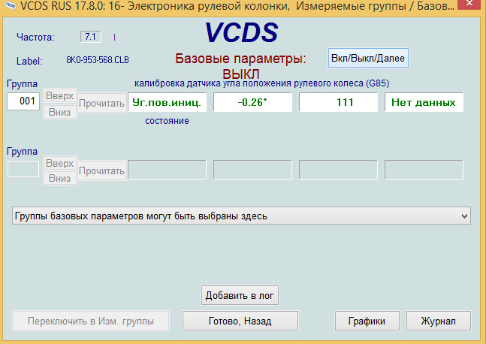Viewport: 486px width, 344px height.
Task: Click the enabled Вниз button beside group 001
Action: tap(60, 112)
